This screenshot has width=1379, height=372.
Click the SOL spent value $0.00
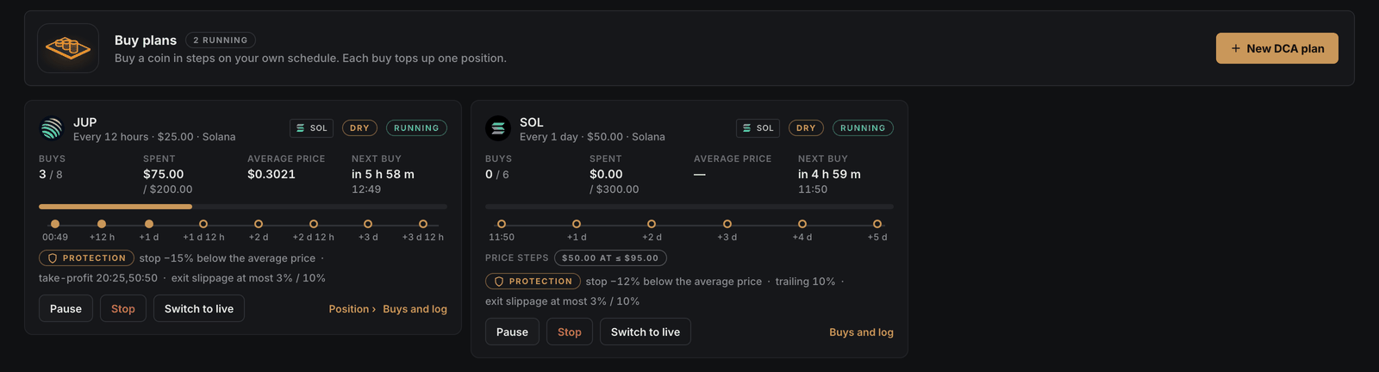tap(606, 174)
